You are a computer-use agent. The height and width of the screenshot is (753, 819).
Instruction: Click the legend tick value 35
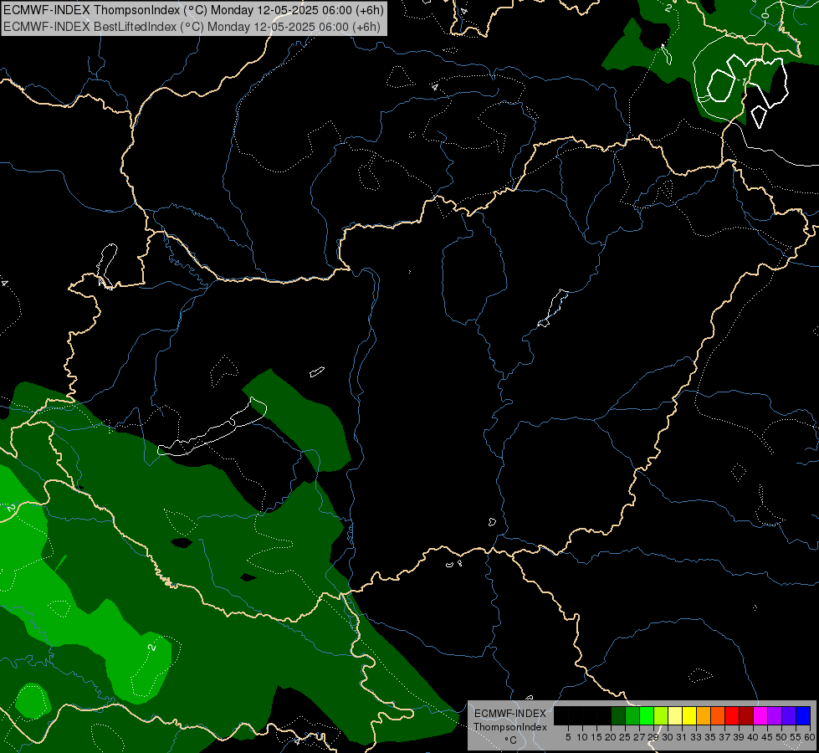[710, 737]
